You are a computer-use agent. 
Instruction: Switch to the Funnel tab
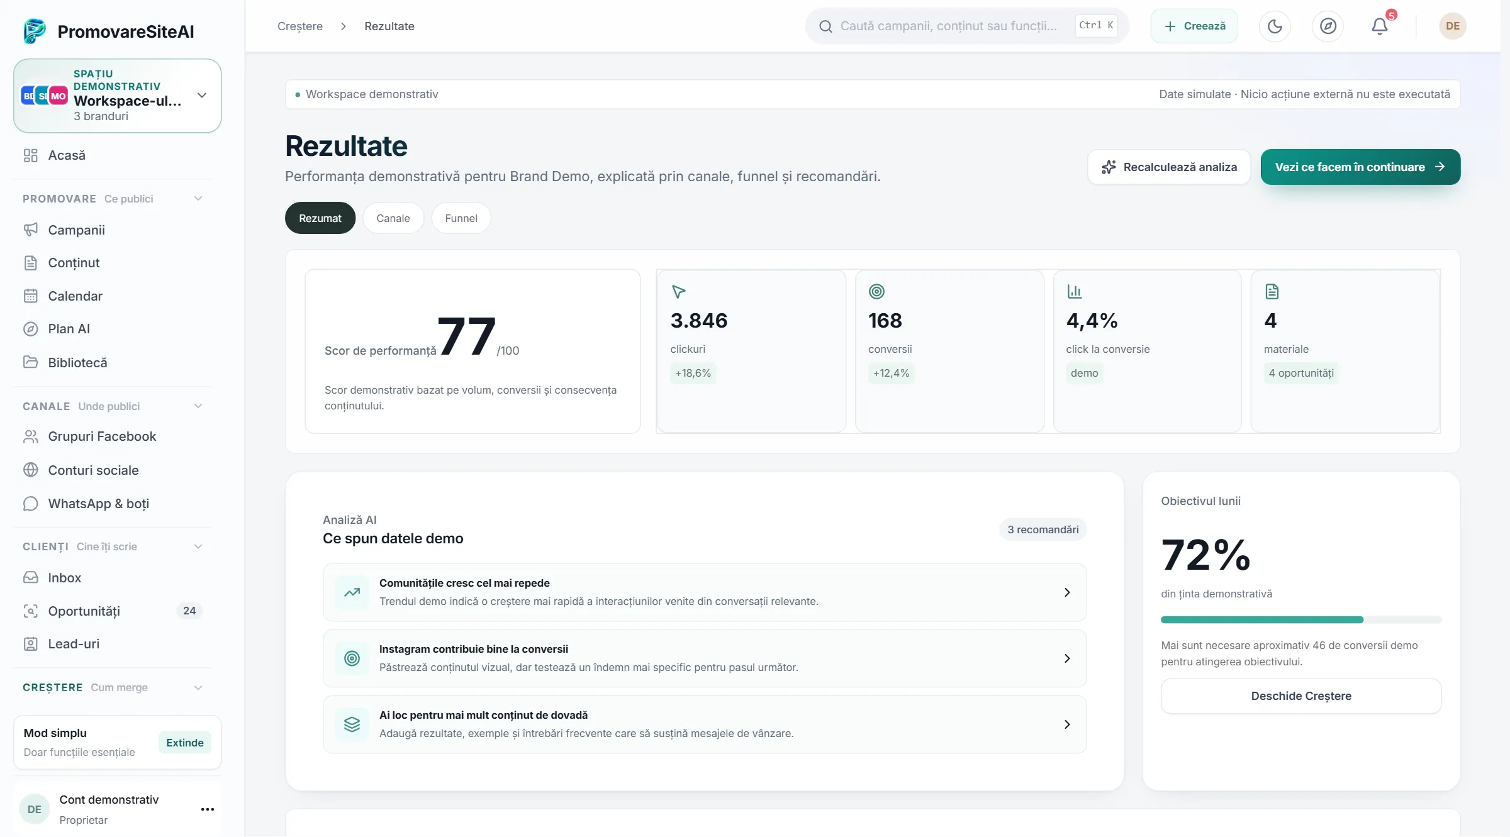tap(461, 218)
